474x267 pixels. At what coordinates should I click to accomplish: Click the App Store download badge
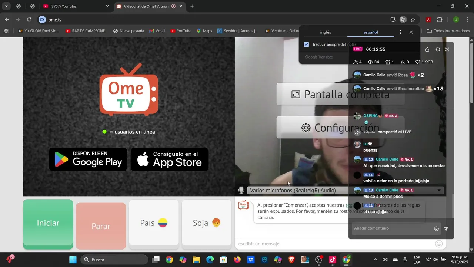click(x=170, y=159)
